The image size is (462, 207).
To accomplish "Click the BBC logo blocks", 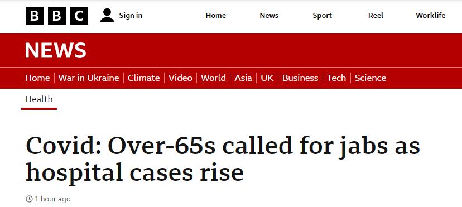I will pyautogui.click(x=57, y=15).
